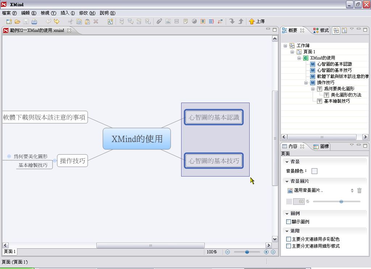Click the Hyperlink globe icon

194,21
